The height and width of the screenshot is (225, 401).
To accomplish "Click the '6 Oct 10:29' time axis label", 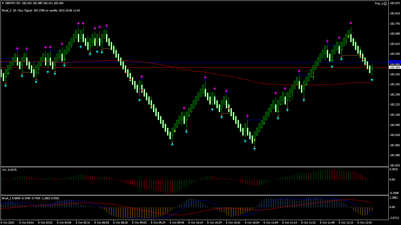I will pos(215,223).
